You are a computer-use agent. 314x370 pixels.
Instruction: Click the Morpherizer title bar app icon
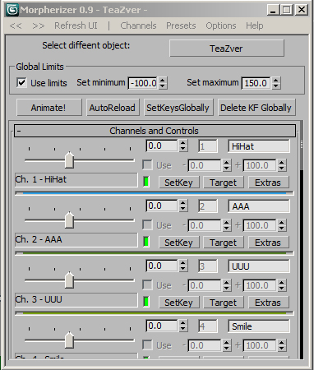pyautogui.click(x=12, y=10)
